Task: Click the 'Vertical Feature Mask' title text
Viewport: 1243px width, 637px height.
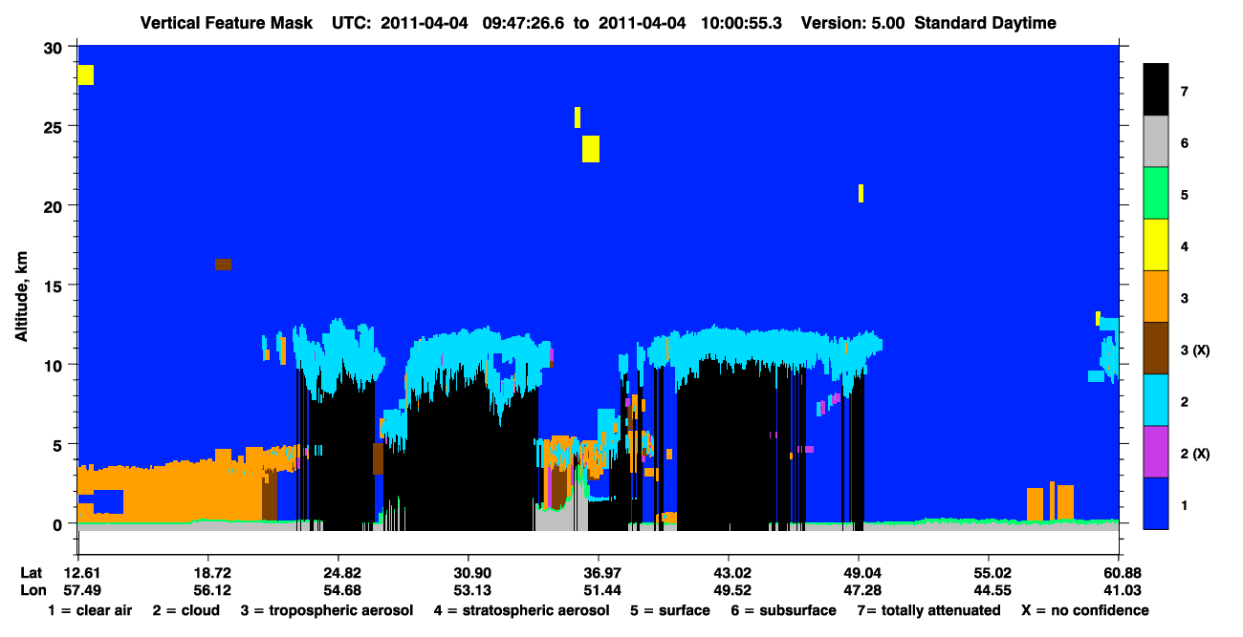Action: coord(226,23)
